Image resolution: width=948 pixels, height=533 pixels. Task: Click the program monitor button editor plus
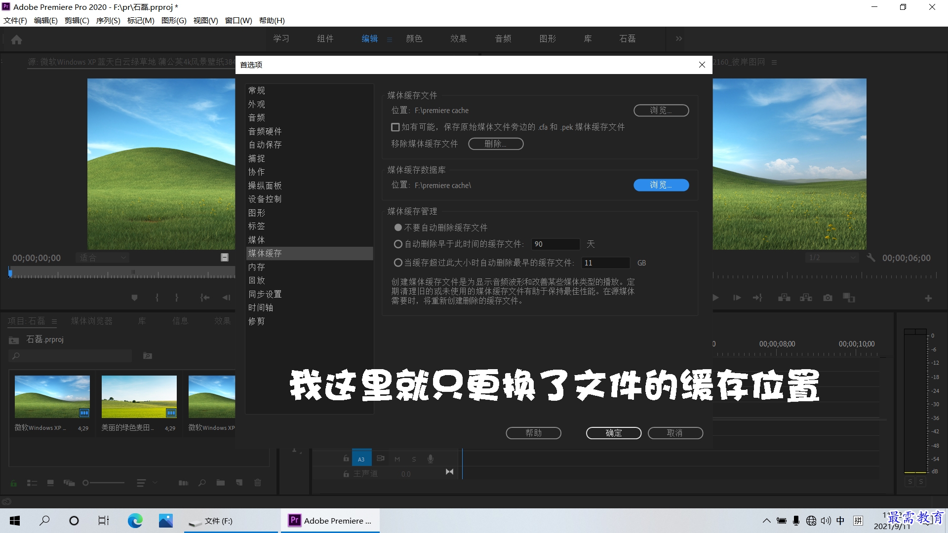pos(928,298)
